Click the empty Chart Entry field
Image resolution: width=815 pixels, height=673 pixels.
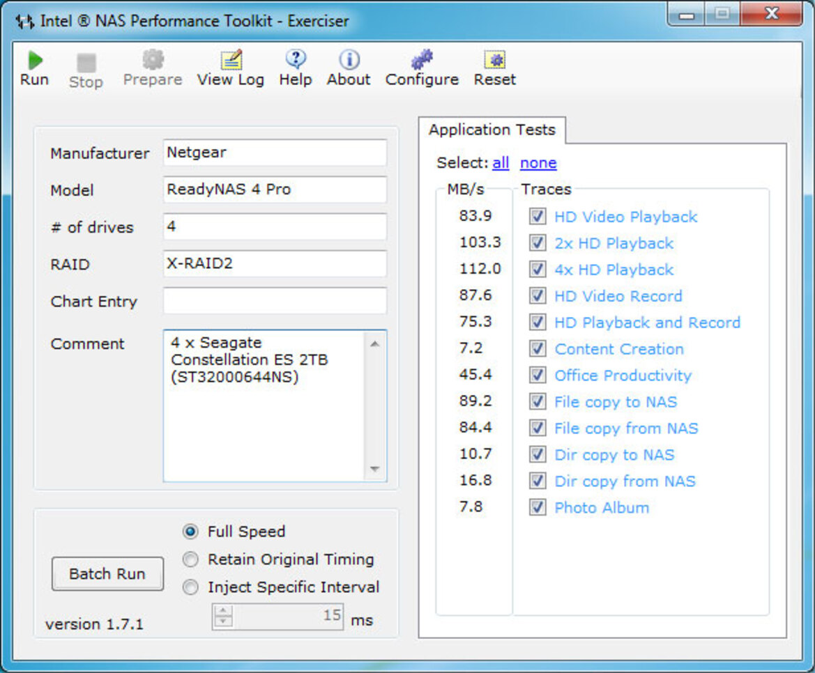[x=275, y=301]
